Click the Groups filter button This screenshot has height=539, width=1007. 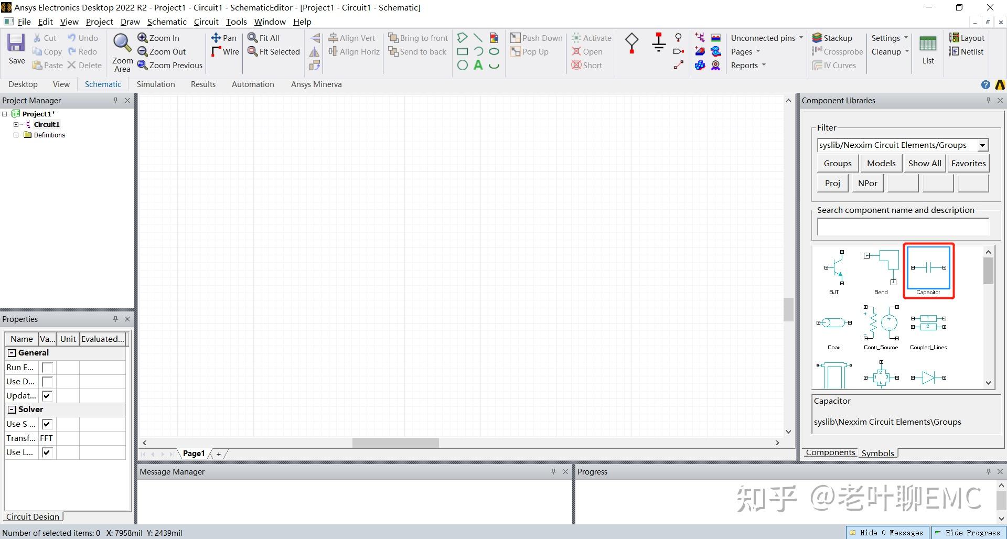pyautogui.click(x=838, y=164)
